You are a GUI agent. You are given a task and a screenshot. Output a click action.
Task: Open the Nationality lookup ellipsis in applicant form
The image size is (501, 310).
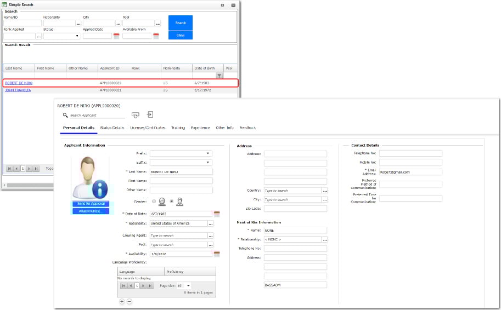(211, 223)
